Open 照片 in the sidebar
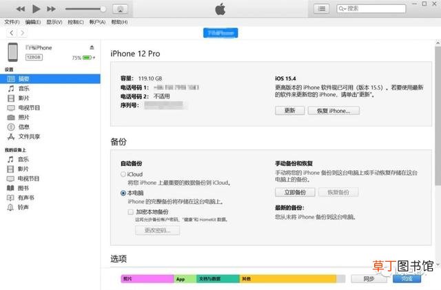The width and height of the screenshot is (441, 290). [23, 117]
